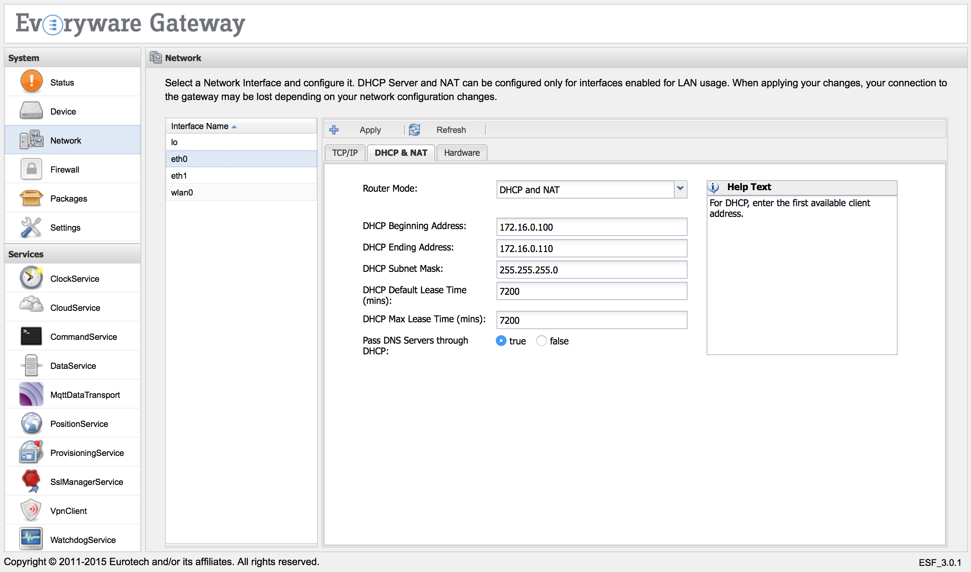This screenshot has width=971, height=572.
Task: Open the CloudService label
Action: (x=75, y=308)
